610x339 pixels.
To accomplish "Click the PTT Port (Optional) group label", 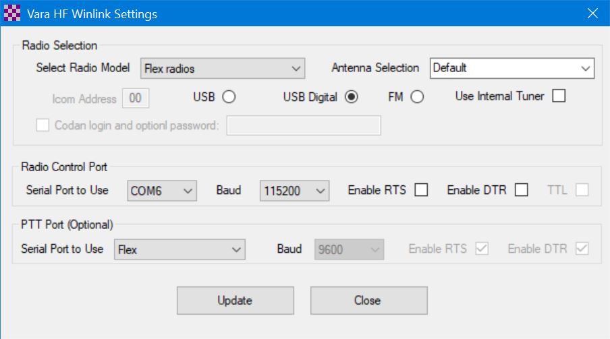I will point(67,224).
